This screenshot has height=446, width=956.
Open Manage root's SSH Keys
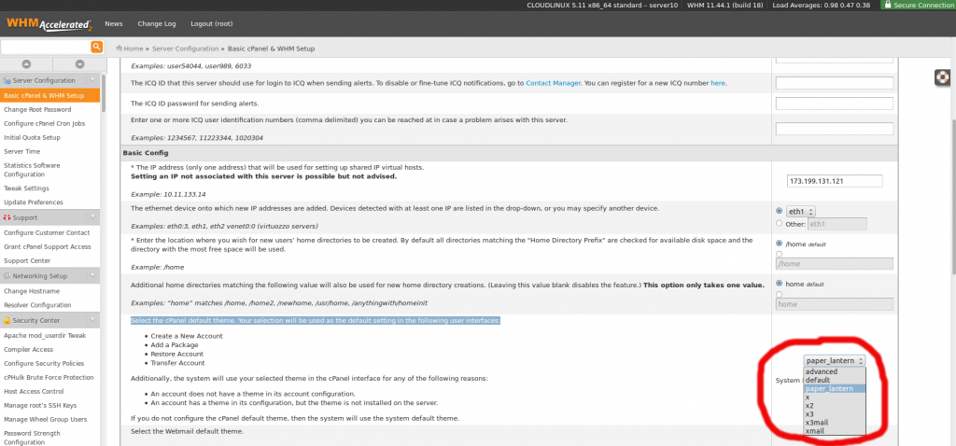tap(40, 406)
